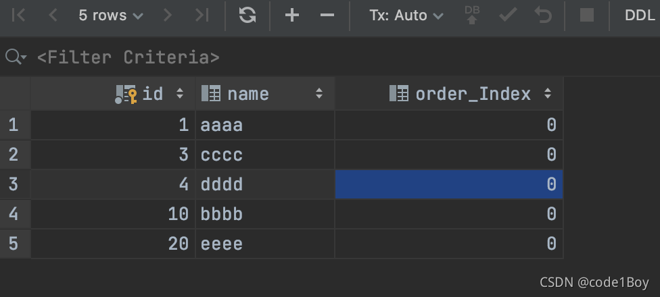Reload the table data
This screenshot has width=660, height=297.
click(x=247, y=16)
